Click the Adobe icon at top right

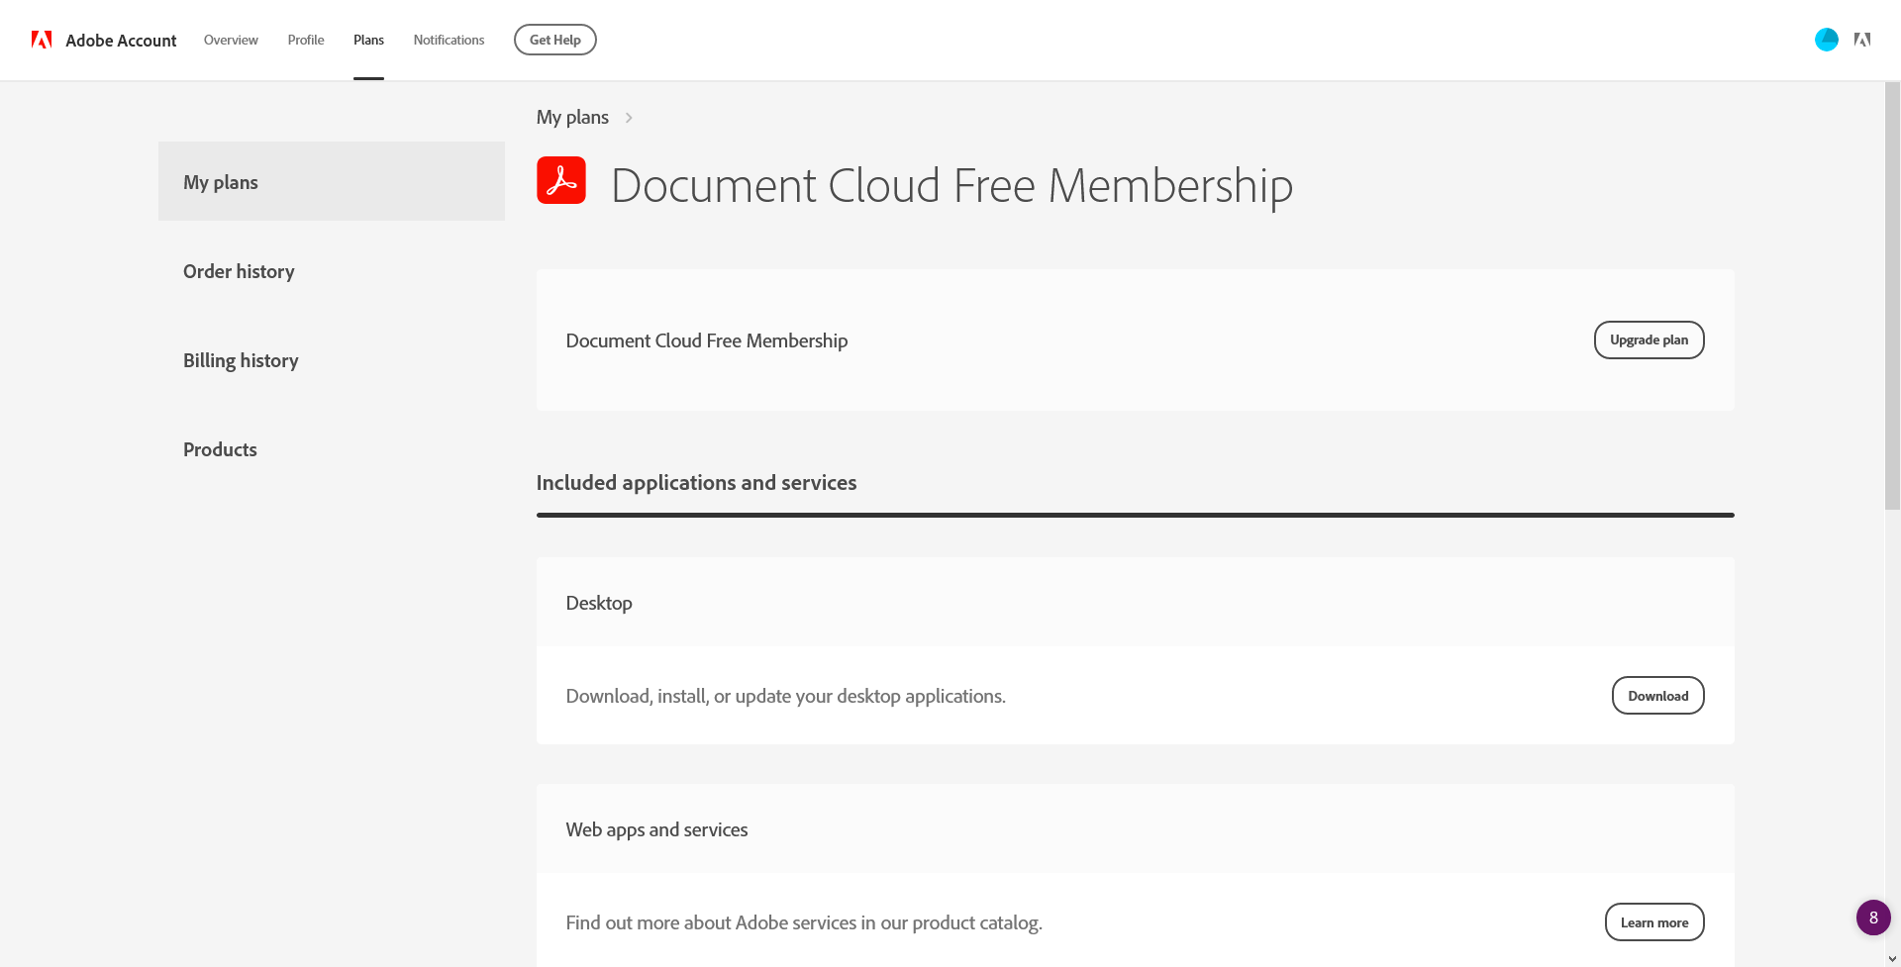1862,40
